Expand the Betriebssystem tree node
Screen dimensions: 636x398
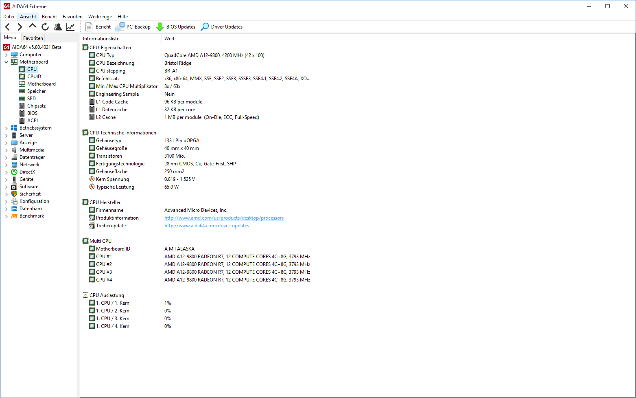(7, 128)
